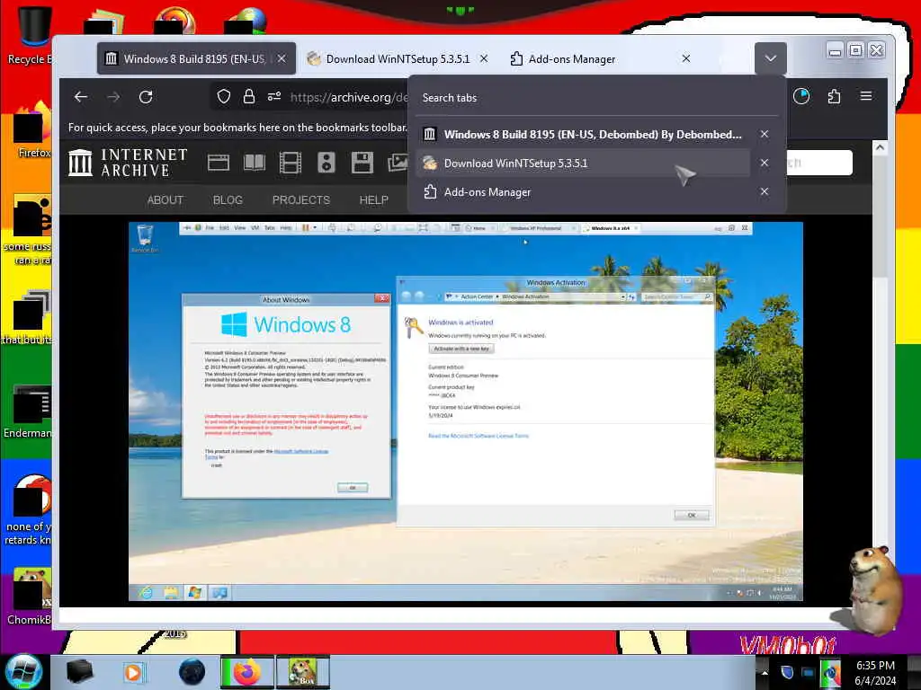The width and height of the screenshot is (921, 690).
Task: Open the ABOUT link on Internet Archive
Action: tap(165, 200)
